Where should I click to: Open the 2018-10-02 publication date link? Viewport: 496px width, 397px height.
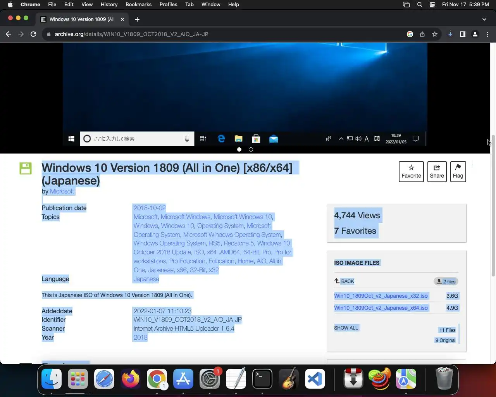(x=150, y=208)
